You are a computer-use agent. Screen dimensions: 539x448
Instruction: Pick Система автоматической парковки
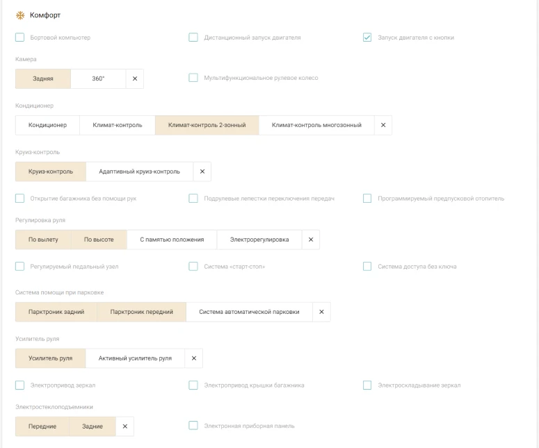(249, 312)
